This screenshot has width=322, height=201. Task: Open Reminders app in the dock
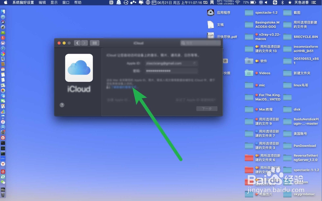pyautogui.click(x=3, y=80)
